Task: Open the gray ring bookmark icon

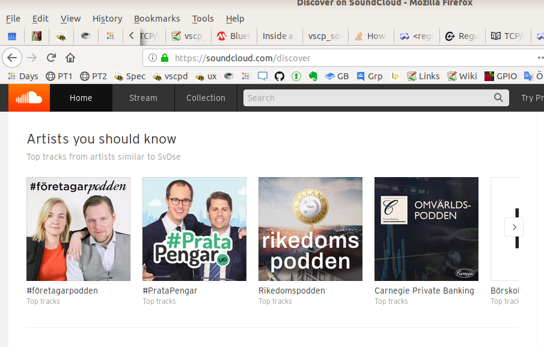Action: tap(229, 76)
